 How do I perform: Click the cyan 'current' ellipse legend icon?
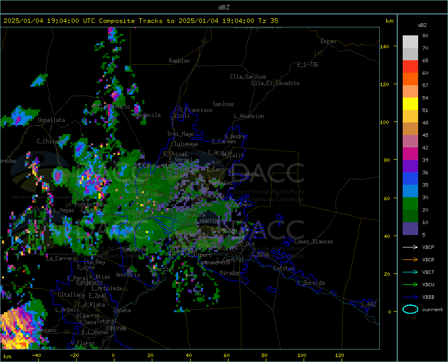(410, 309)
